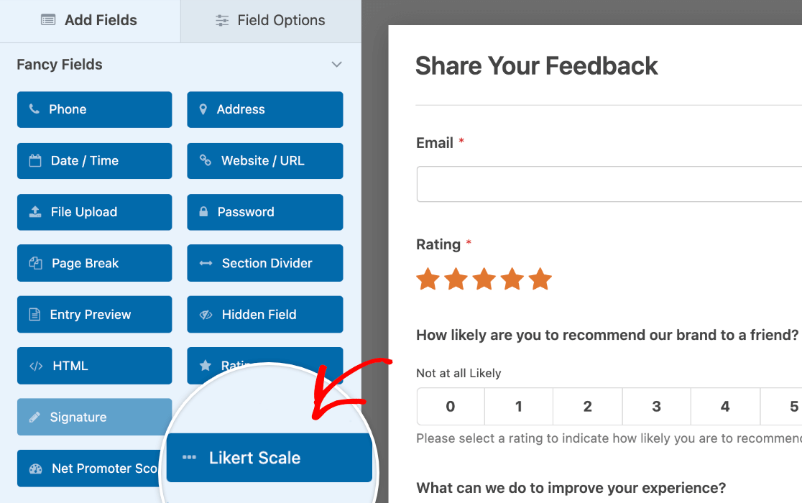Click the map pin icon on Address

[x=203, y=109]
